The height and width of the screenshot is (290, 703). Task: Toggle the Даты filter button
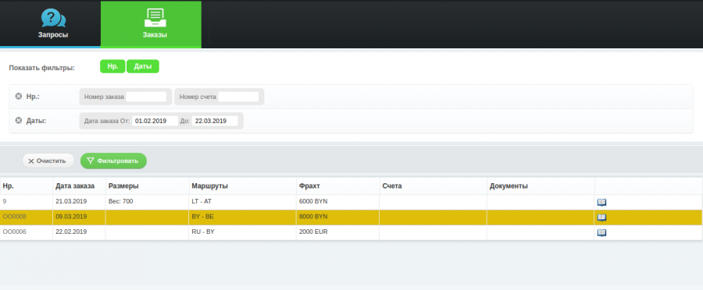point(143,66)
